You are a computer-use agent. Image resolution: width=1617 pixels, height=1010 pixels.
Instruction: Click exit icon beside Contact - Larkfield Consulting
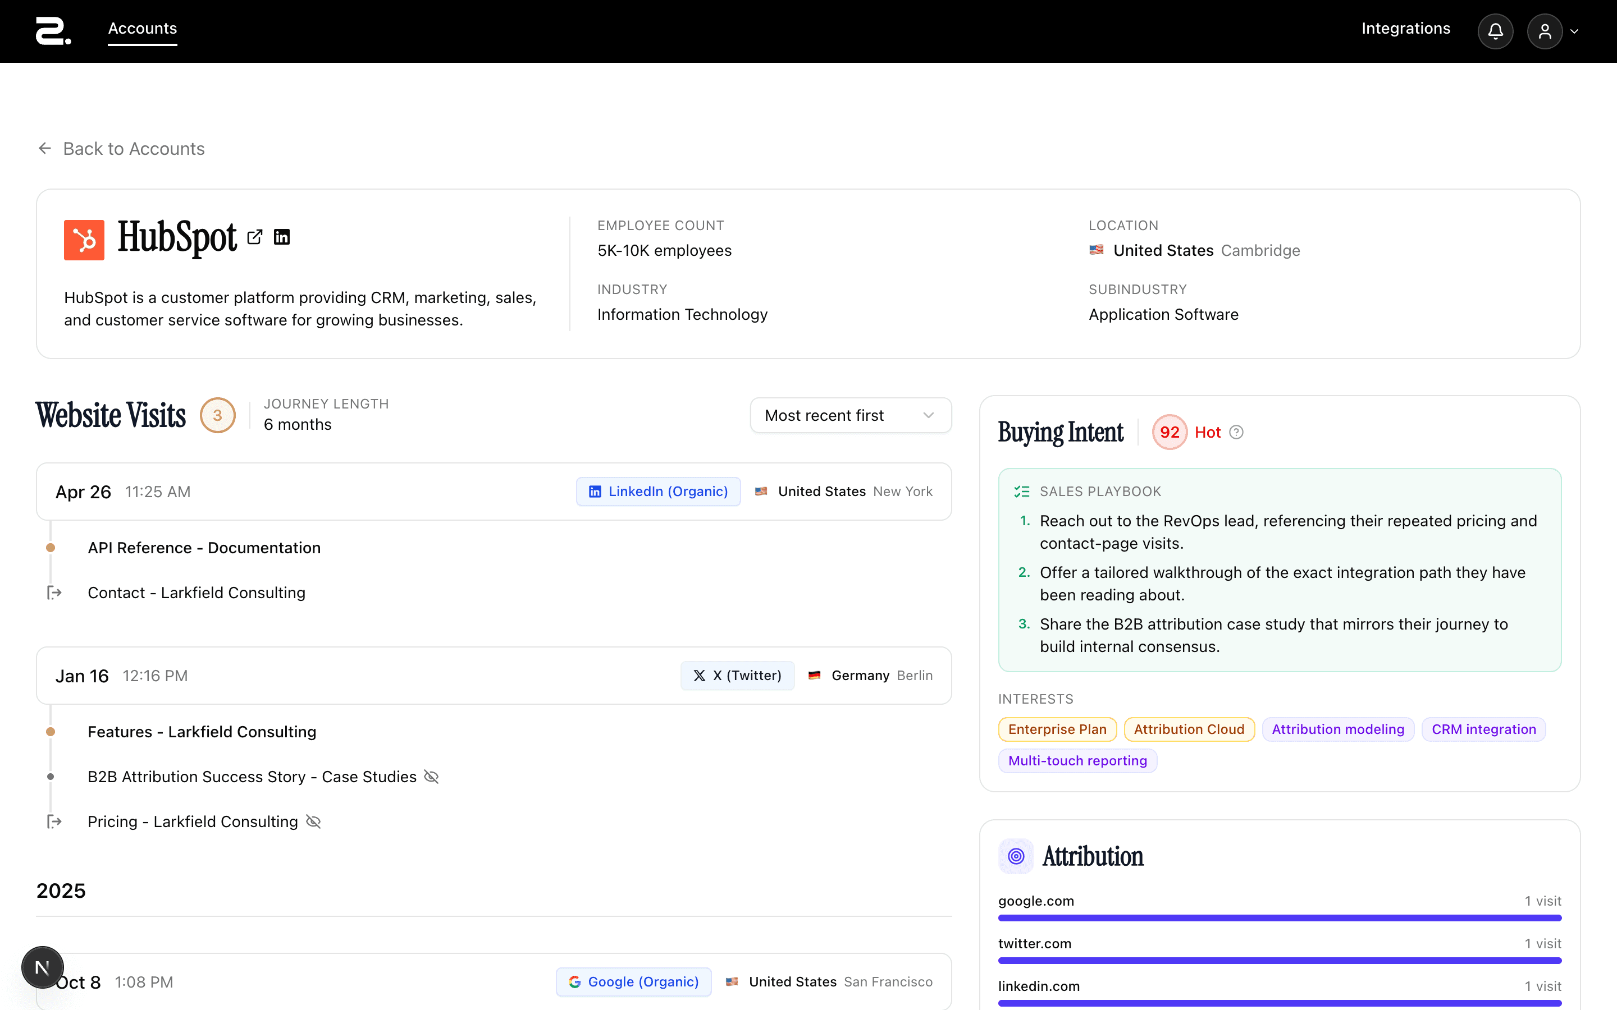tap(54, 593)
